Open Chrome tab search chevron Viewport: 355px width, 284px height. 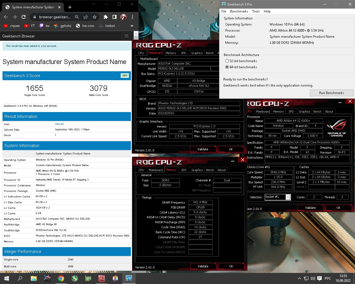tap(94, 4)
